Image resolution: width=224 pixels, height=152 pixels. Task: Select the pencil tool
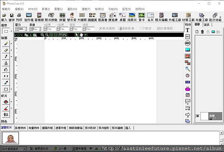(6, 57)
